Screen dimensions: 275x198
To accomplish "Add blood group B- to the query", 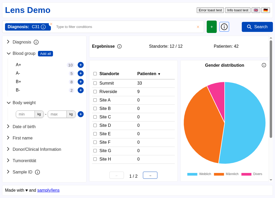I will click(81, 90).
